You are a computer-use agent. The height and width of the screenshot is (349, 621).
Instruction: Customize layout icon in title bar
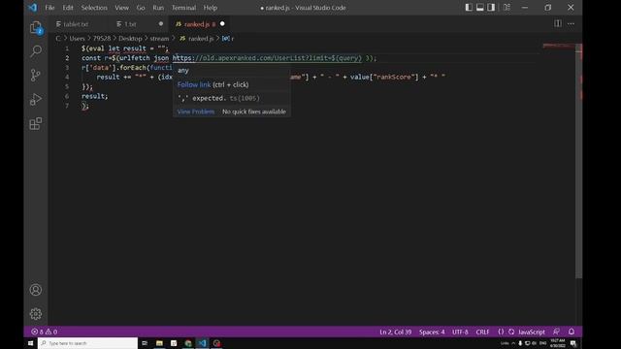point(507,8)
